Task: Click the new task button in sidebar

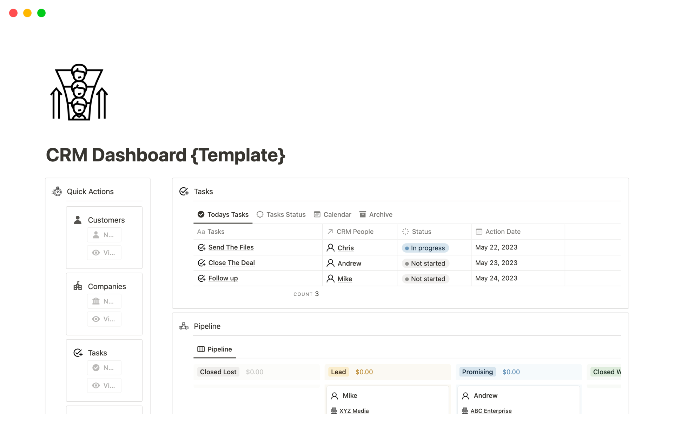Action: (x=104, y=368)
